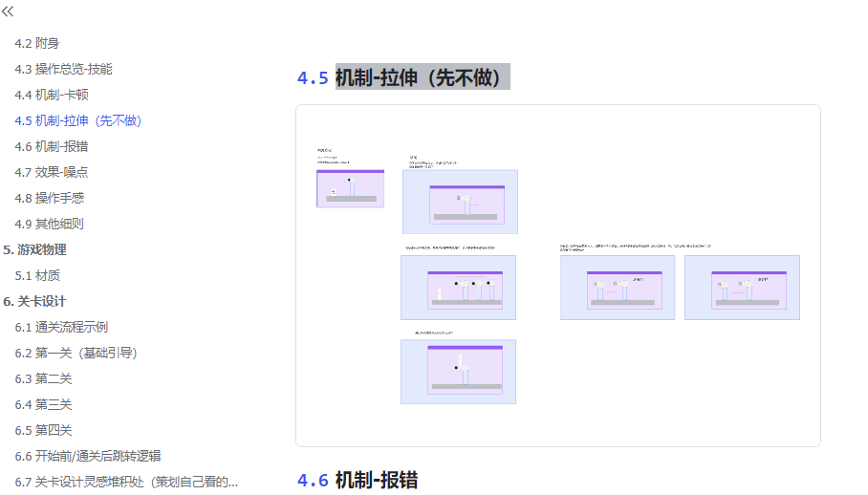The height and width of the screenshot is (495, 868).
Task: Open outline item 4.2 附身
Action: 36,43
